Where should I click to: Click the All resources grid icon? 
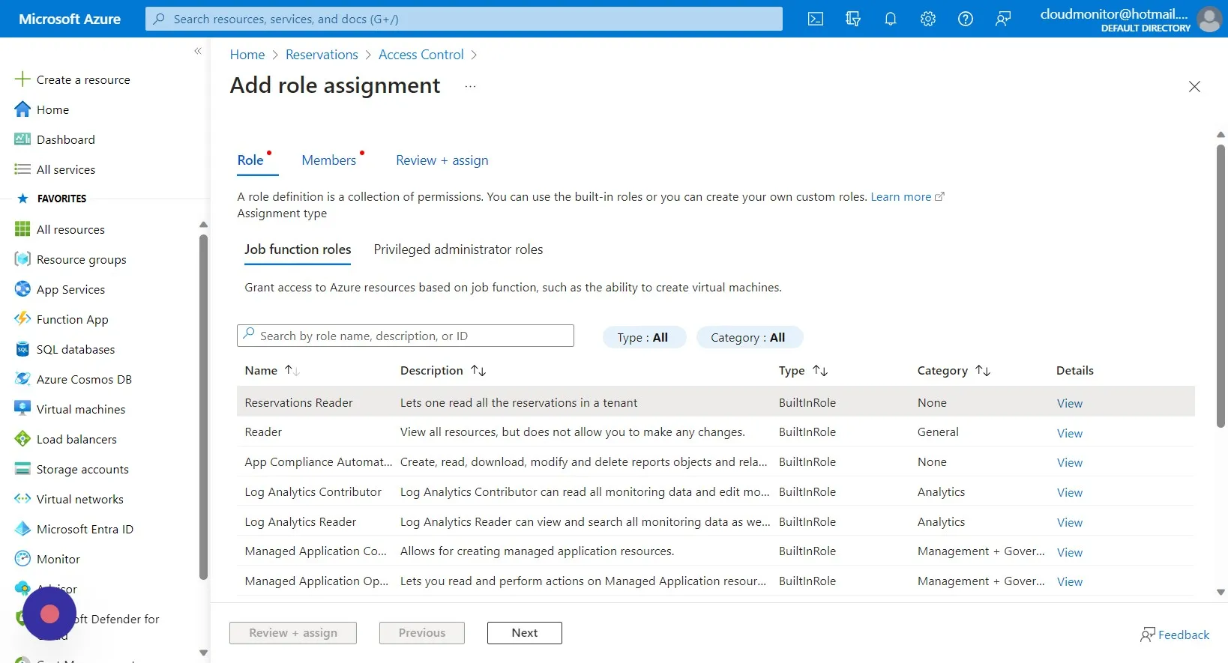click(22, 229)
